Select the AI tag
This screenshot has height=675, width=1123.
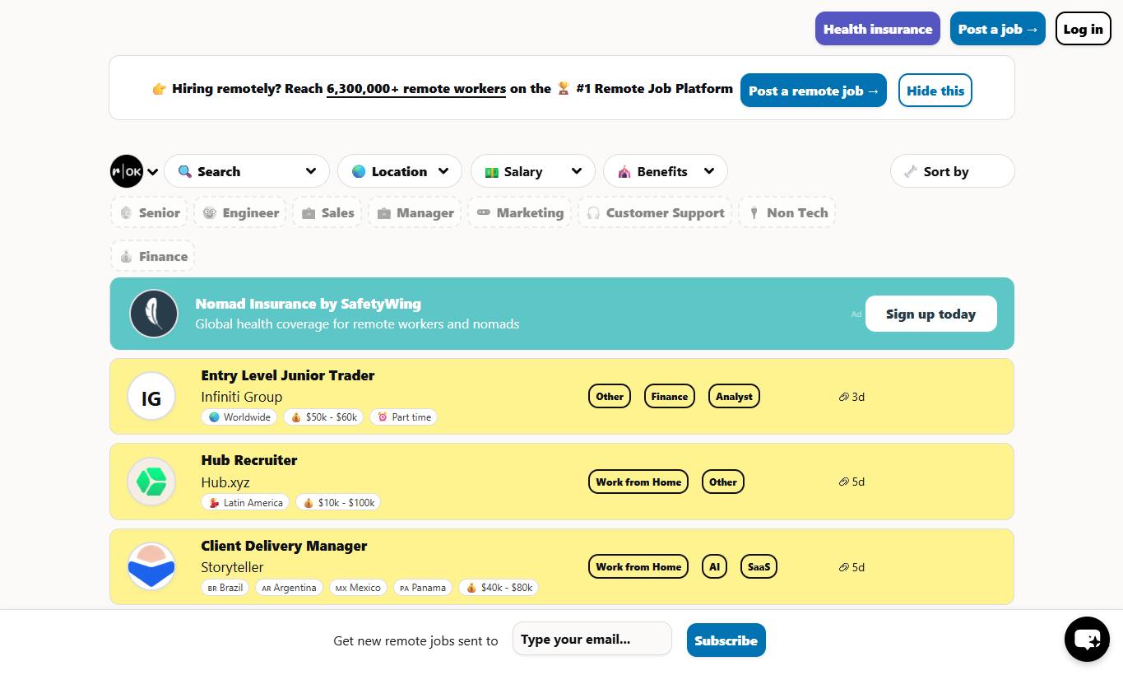coord(714,567)
